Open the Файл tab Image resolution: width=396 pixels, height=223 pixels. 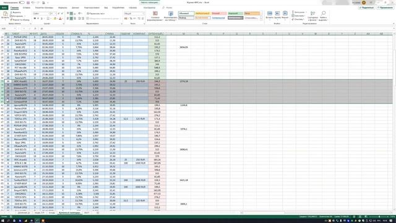[x=4, y=7]
